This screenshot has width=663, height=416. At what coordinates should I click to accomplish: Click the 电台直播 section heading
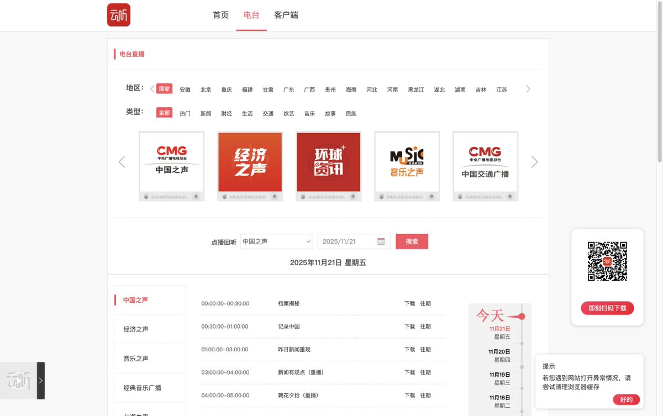(x=132, y=54)
